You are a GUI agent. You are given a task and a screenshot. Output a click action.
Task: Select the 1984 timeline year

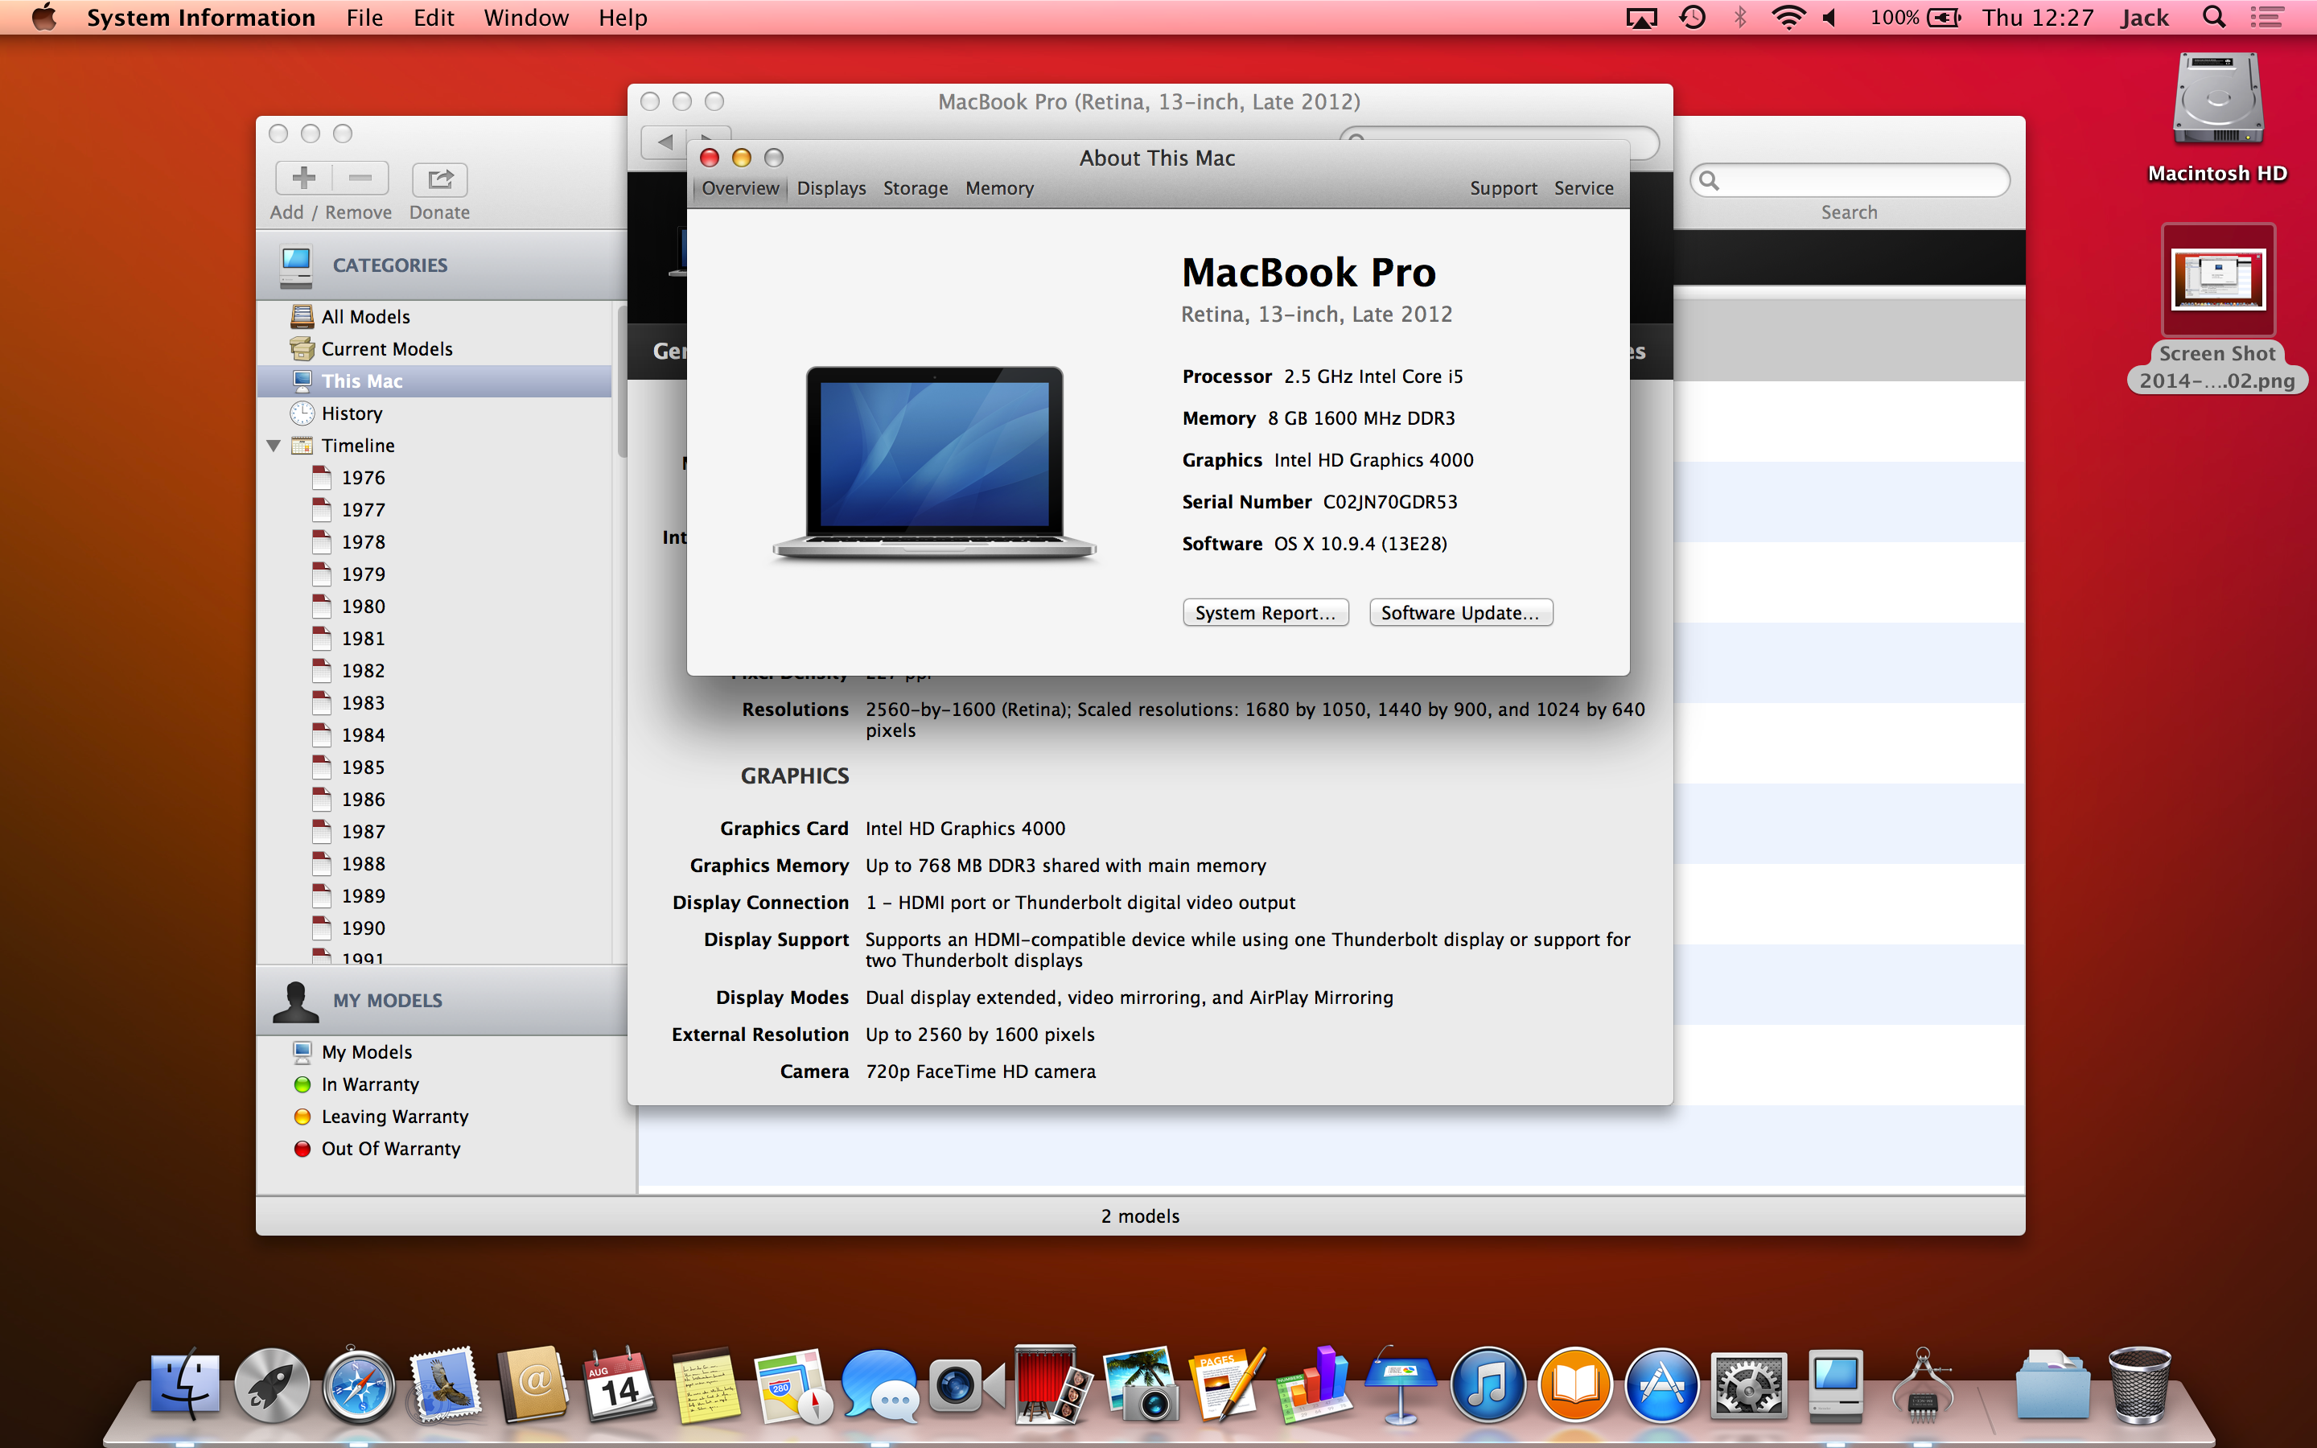tap(363, 735)
